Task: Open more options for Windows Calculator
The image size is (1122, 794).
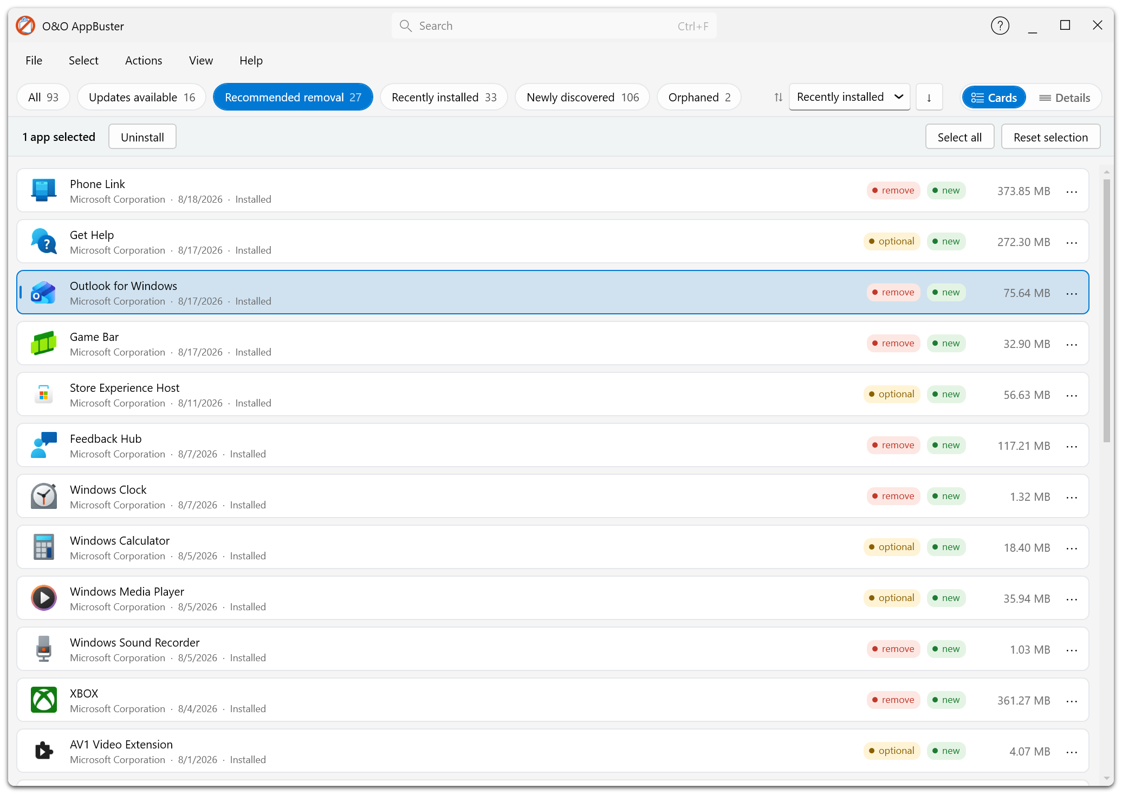Action: tap(1072, 548)
